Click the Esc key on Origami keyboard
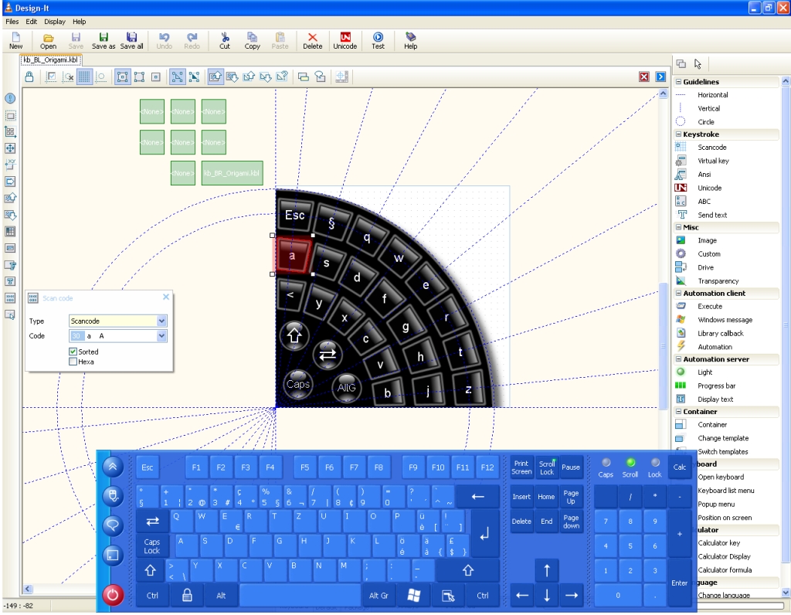Image resolution: width=791 pixels, height=615 pixels. 294,215
